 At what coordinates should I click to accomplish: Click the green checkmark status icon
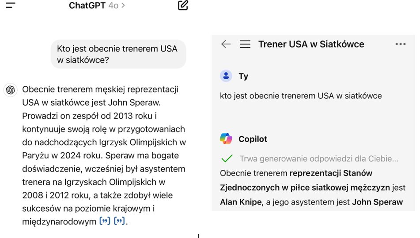tap(227, 158)
